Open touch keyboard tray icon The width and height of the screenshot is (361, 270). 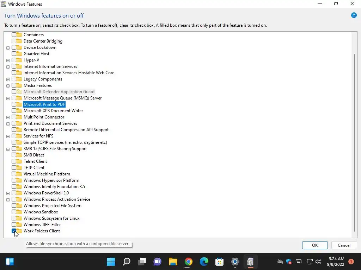pos(299,261)
